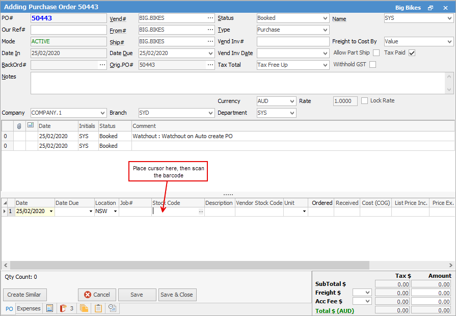Open the orange stacked pages tab

pos(84,308)
